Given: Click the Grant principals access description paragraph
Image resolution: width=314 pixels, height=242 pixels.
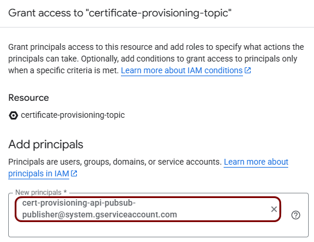Looking at the screenshot, I should 156,59.
